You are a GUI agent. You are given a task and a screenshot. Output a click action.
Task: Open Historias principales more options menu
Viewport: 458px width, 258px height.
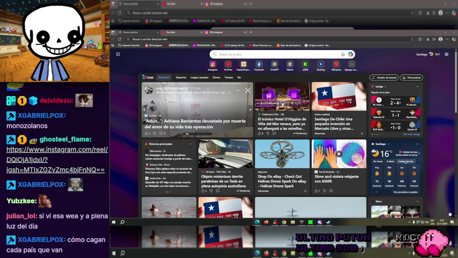[191, 144]
